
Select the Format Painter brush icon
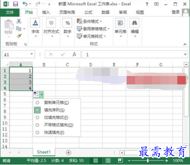(19, 36)
